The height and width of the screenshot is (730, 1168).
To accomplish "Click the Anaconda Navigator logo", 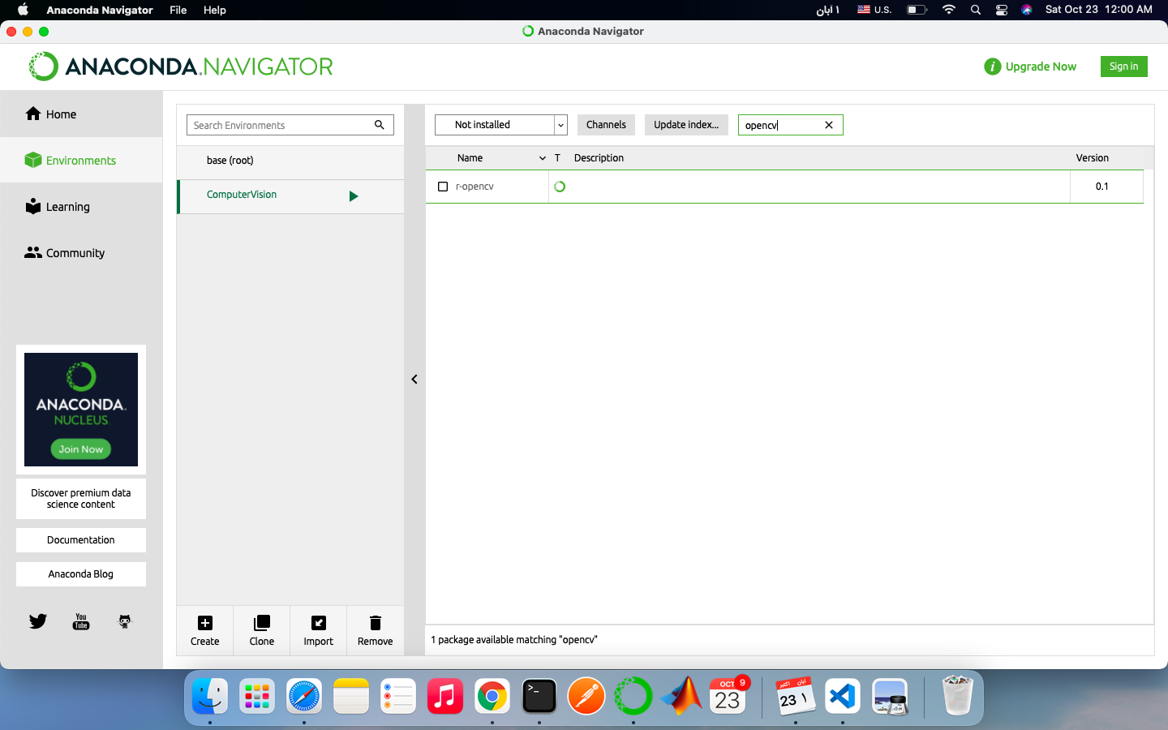I will click(x=181, y=67).
